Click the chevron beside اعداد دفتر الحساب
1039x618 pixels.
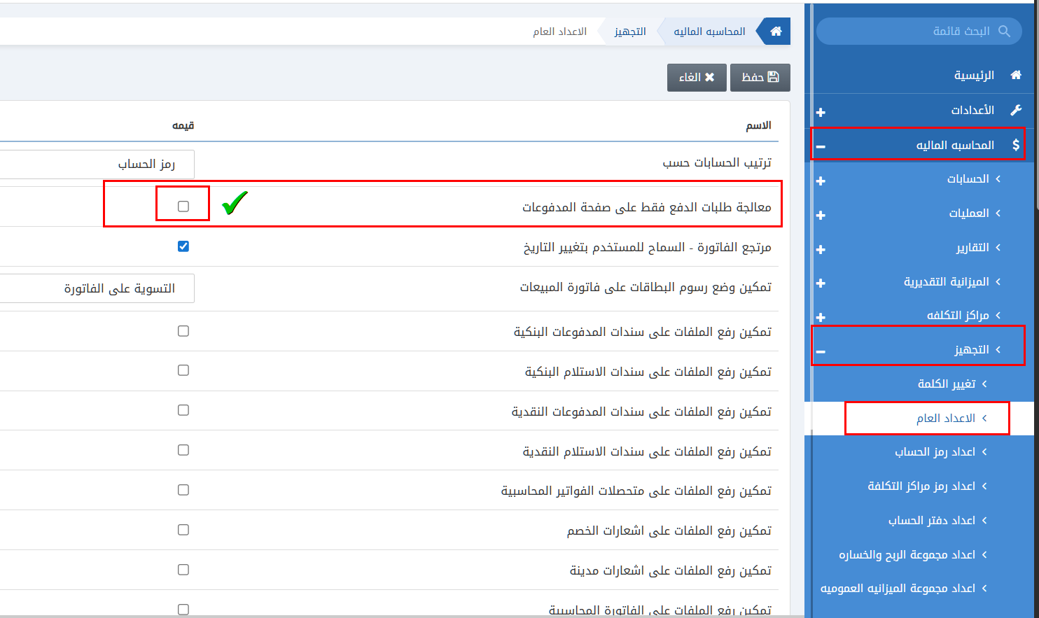click(x=984, y=520)
